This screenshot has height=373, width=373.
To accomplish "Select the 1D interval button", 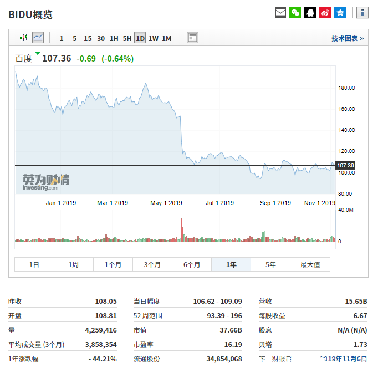I will point(140,38).
